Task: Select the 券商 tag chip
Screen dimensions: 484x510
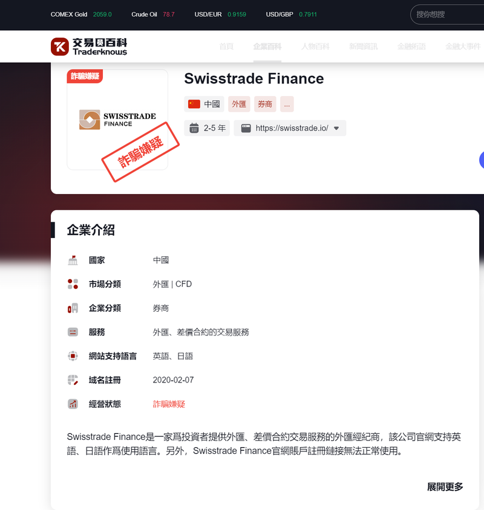Action: pos(265,104)
